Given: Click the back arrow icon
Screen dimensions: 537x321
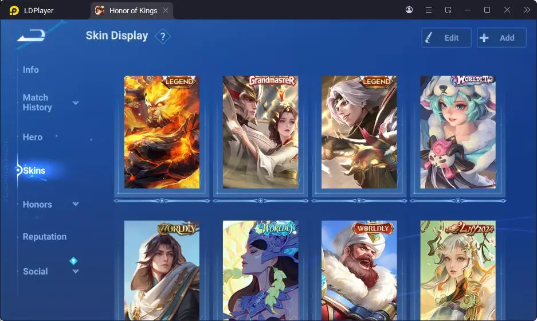Looking at the screenshot, I should 31,36.
